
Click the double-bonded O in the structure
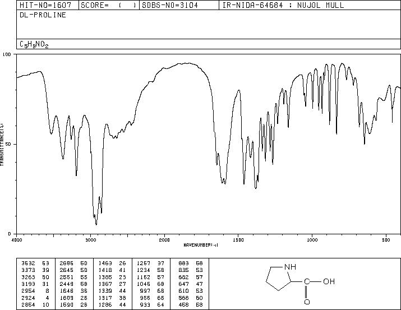(x=307, y=302)
